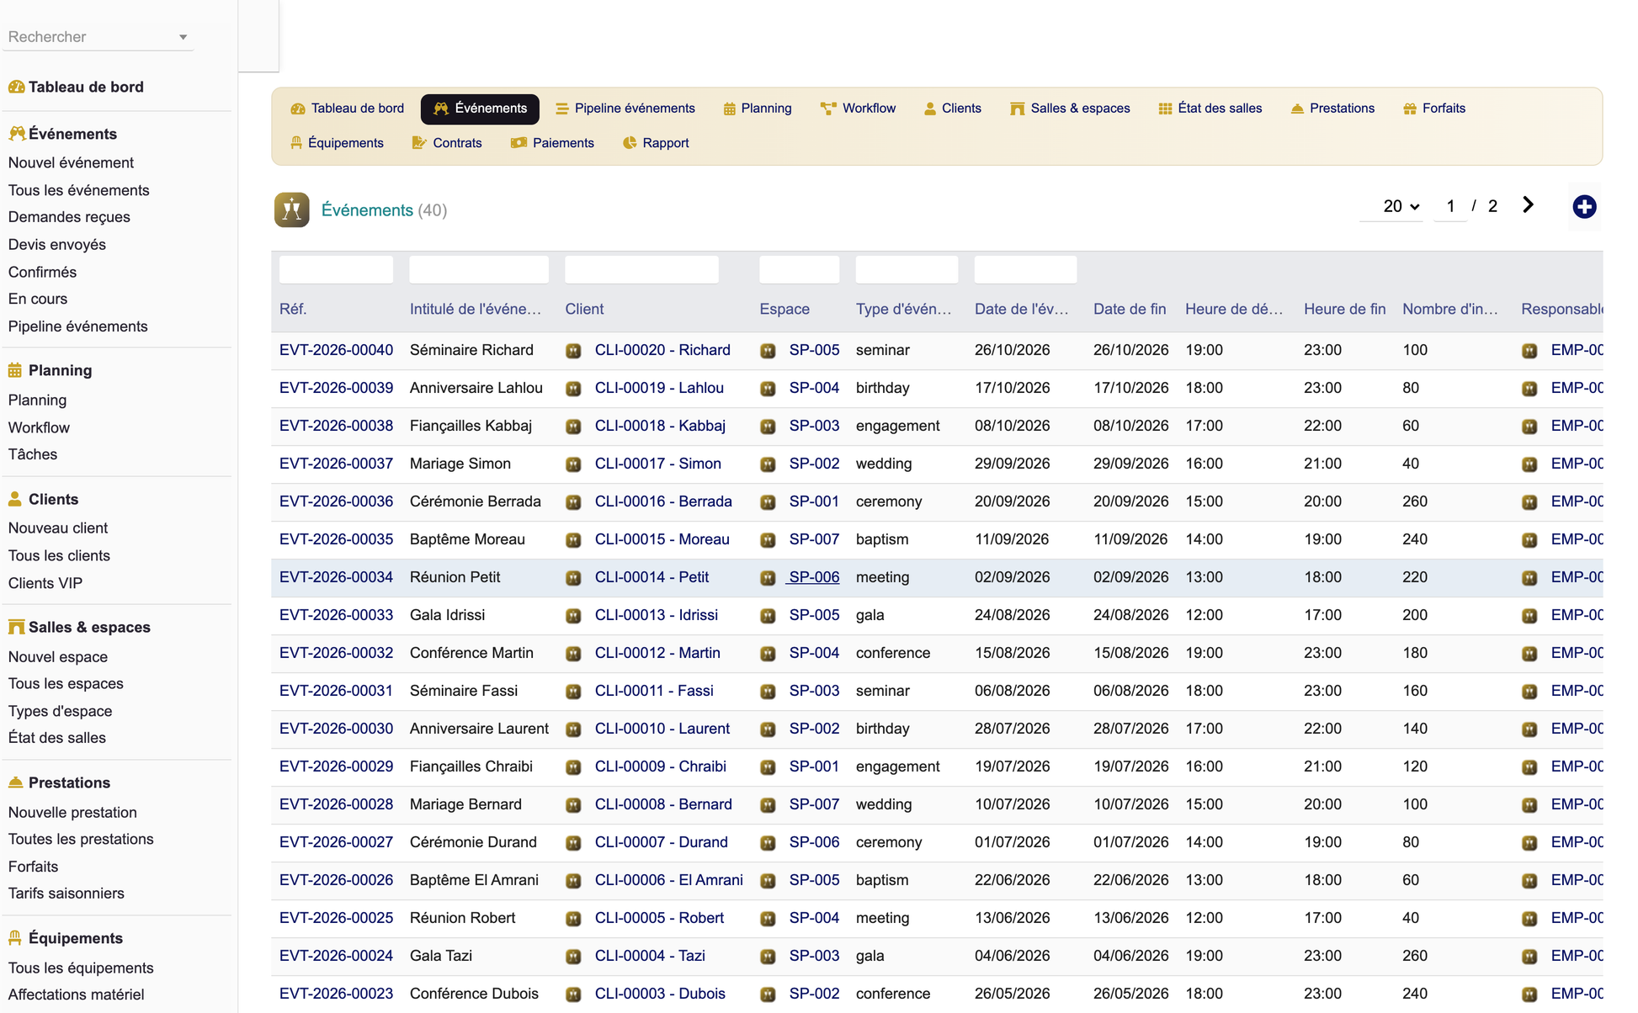Click the Événements champagne glasses header icon
The height and width of the screenshot is (1013, 1638).
tap(291, 210)
